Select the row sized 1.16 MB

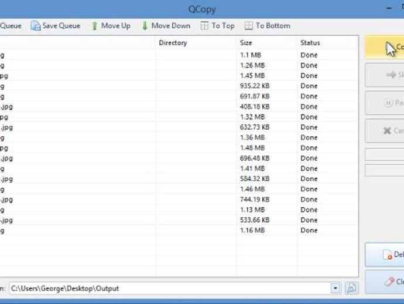coord(179,231)
